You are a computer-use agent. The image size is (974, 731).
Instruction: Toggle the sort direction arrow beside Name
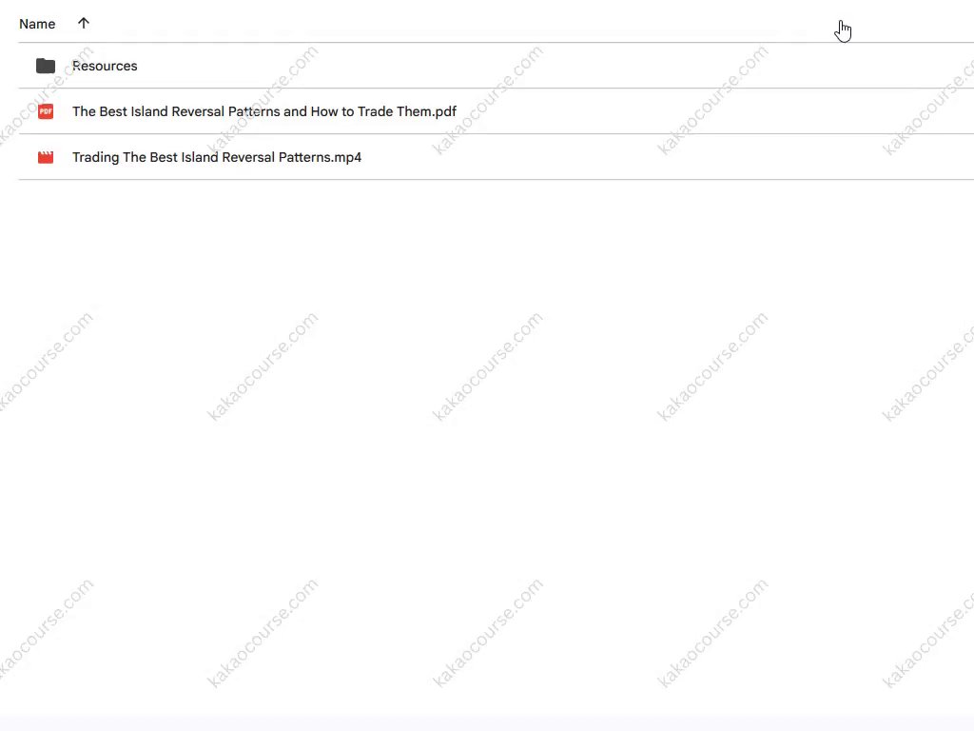84,24
